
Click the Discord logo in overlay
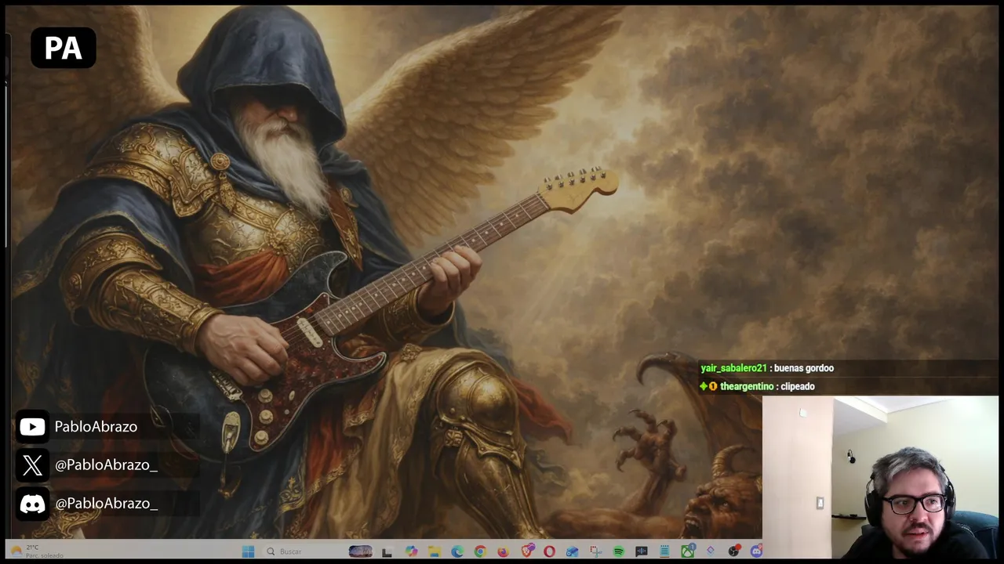[32, 504]
